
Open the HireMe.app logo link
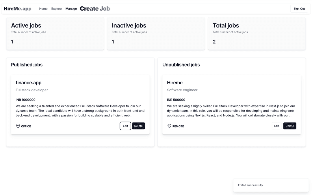pyautogui.click(x=18, y=9)
